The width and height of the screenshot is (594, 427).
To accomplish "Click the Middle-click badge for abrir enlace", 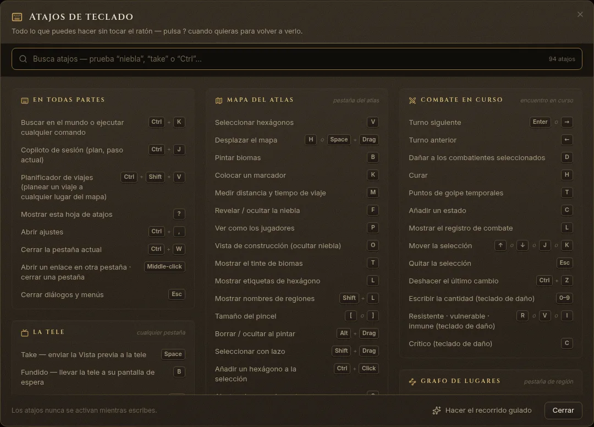I will 164,267.
